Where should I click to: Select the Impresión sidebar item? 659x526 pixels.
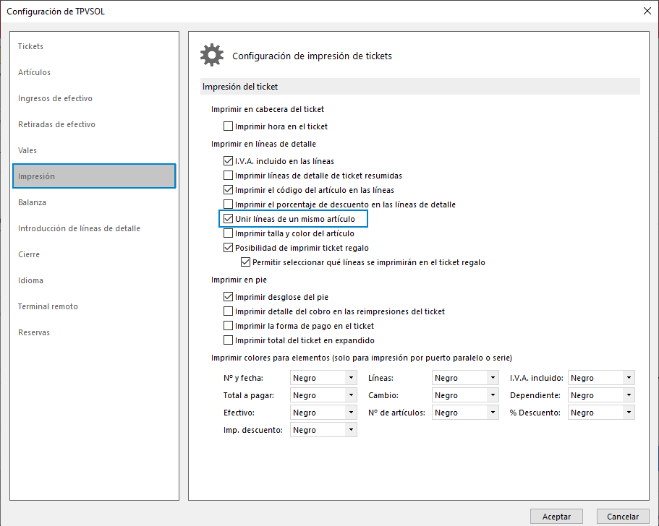pyautogui.click(x=94, y=176)
